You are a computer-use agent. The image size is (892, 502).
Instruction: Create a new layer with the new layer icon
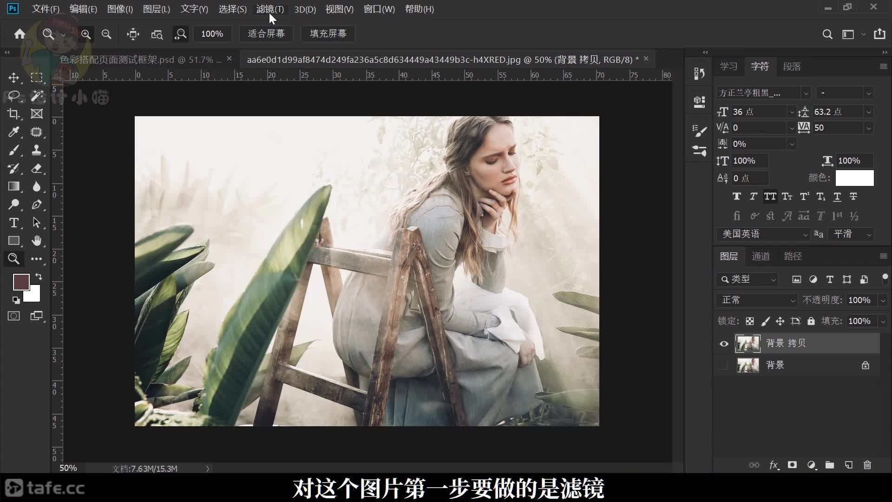(849, 465)
